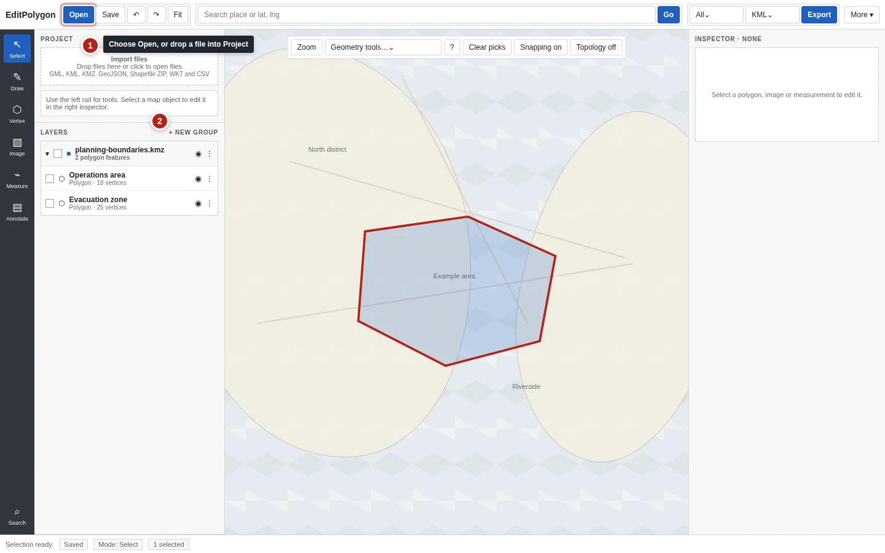Click Go to search place

pyautogui.click(x=669, y=15)
